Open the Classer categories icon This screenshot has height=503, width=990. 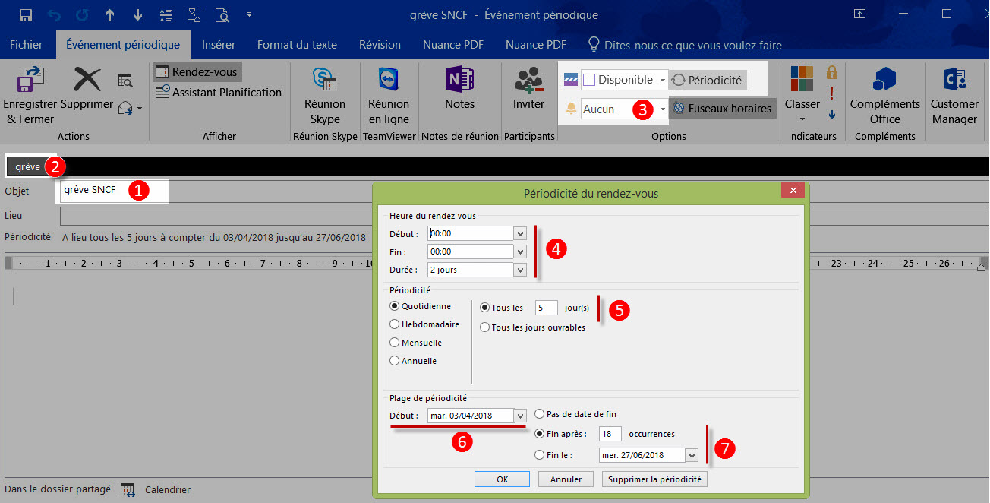pyautogui.click(x=802, y=80)
